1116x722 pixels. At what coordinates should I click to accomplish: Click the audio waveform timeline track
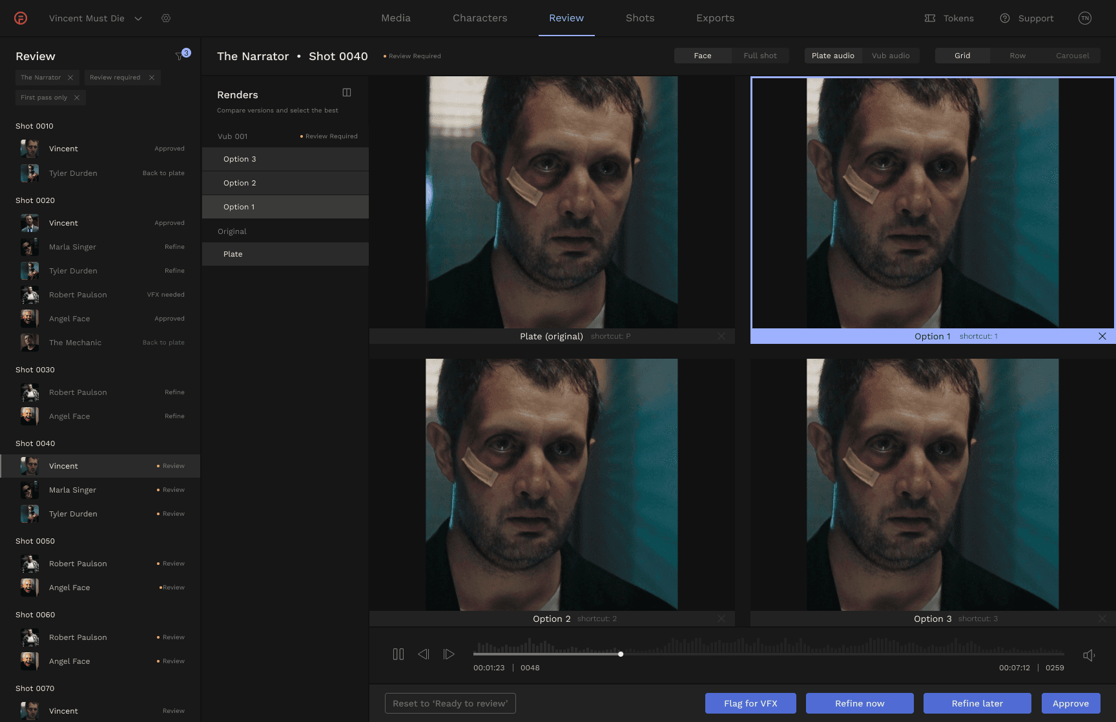point(769,646)
